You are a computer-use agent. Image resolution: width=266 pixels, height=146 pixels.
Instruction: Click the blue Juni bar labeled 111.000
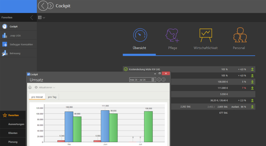pos(105,126)
